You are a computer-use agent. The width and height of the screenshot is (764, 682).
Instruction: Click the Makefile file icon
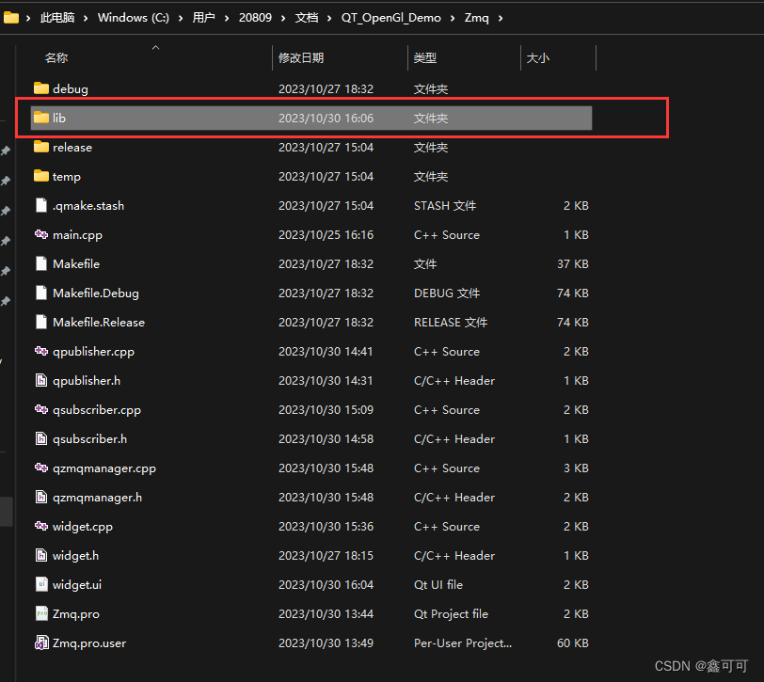[41, 263]
